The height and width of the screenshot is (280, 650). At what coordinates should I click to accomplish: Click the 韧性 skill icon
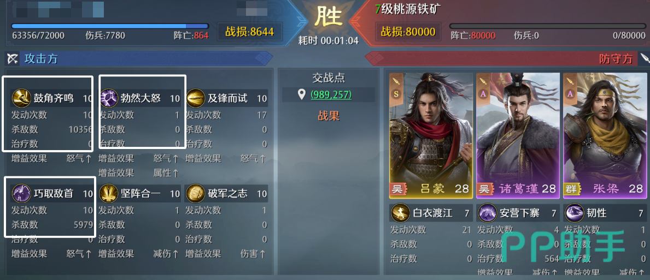[x=575, y=213]
